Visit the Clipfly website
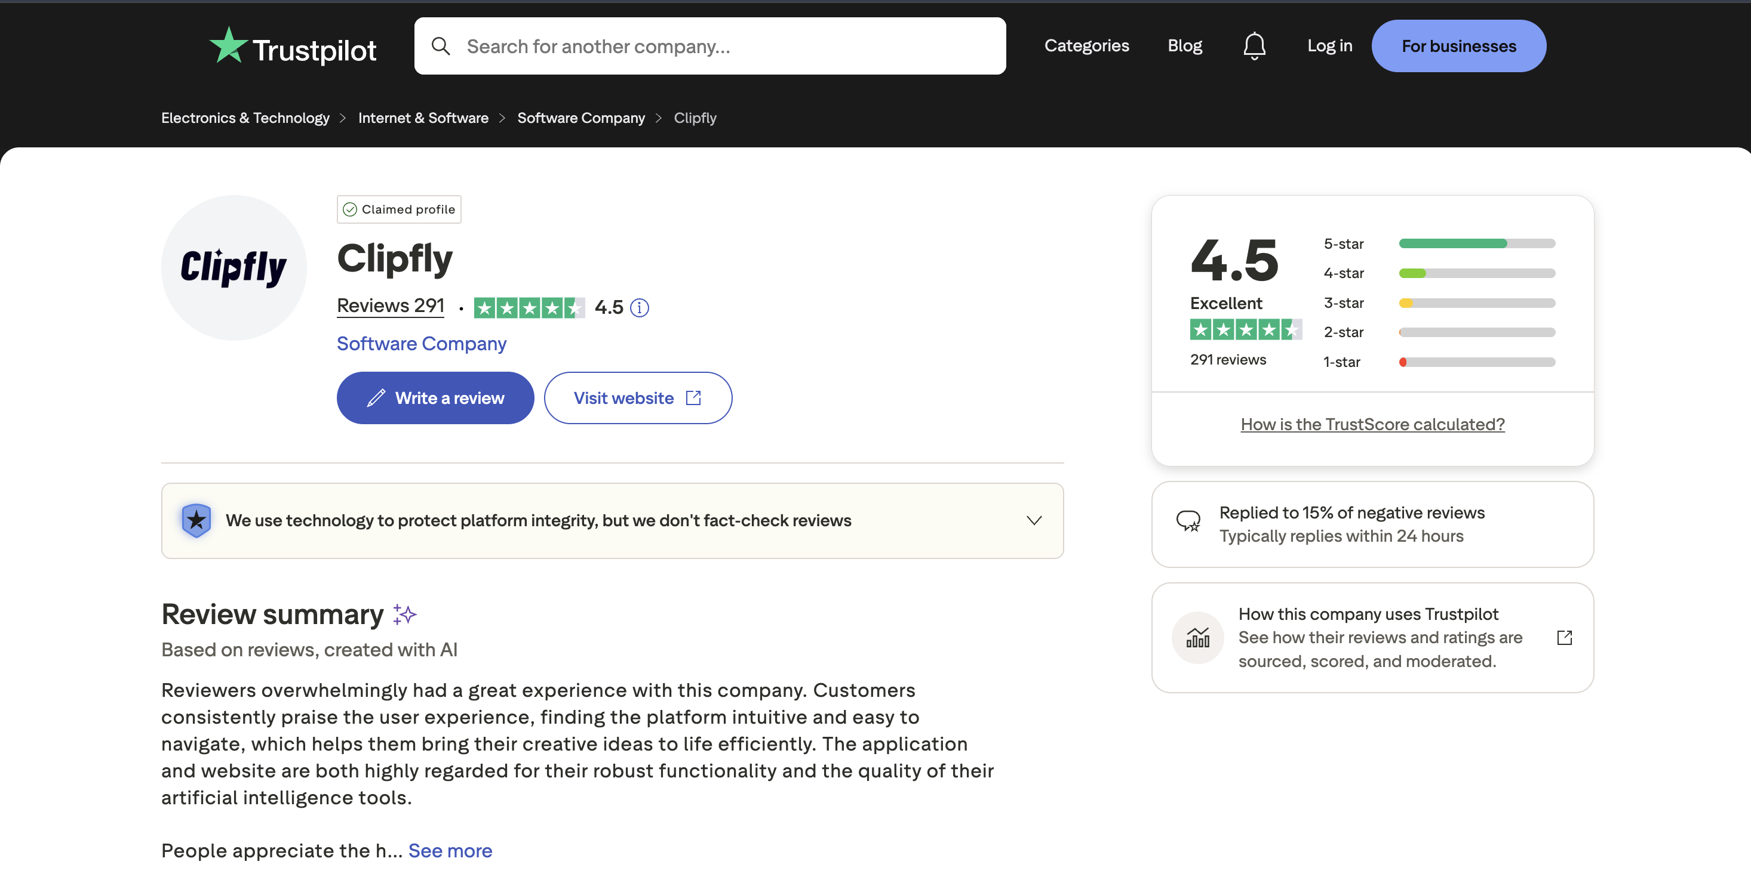This screenshot has height=883, width=1751. pyautogui.click(x=638, y=397)
